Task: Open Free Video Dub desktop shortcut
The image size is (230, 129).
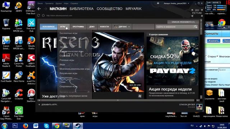Action: (19, 113)
